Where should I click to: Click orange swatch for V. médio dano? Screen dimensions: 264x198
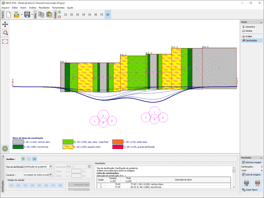click(118, 142)
